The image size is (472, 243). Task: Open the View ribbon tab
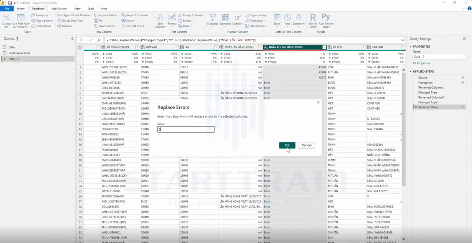[x=77, y=8]
